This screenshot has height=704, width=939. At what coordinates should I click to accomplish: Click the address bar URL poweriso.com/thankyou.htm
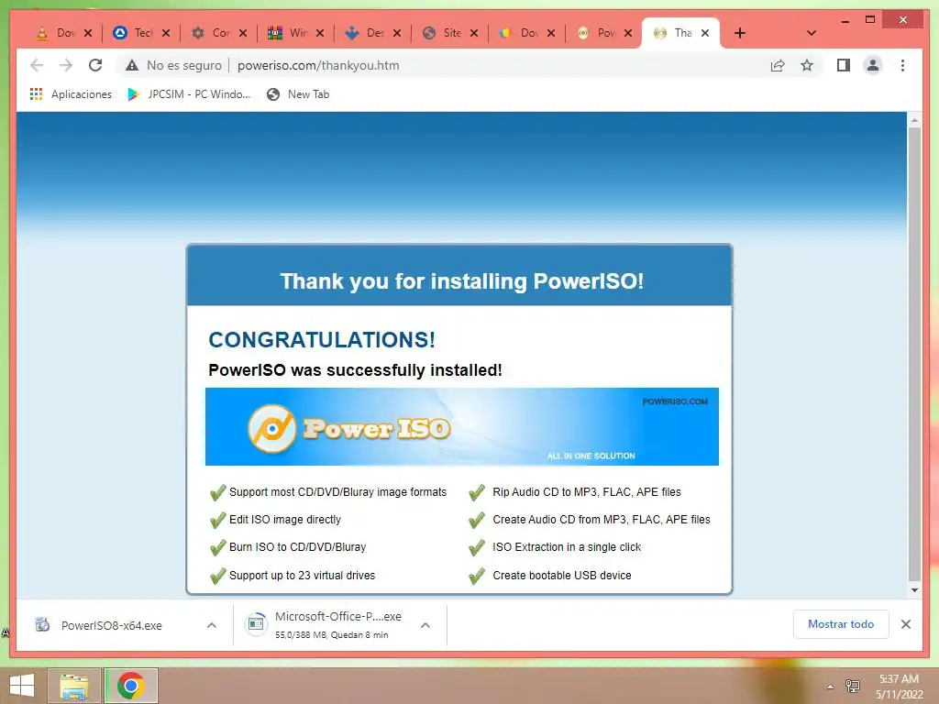point(318,65)
